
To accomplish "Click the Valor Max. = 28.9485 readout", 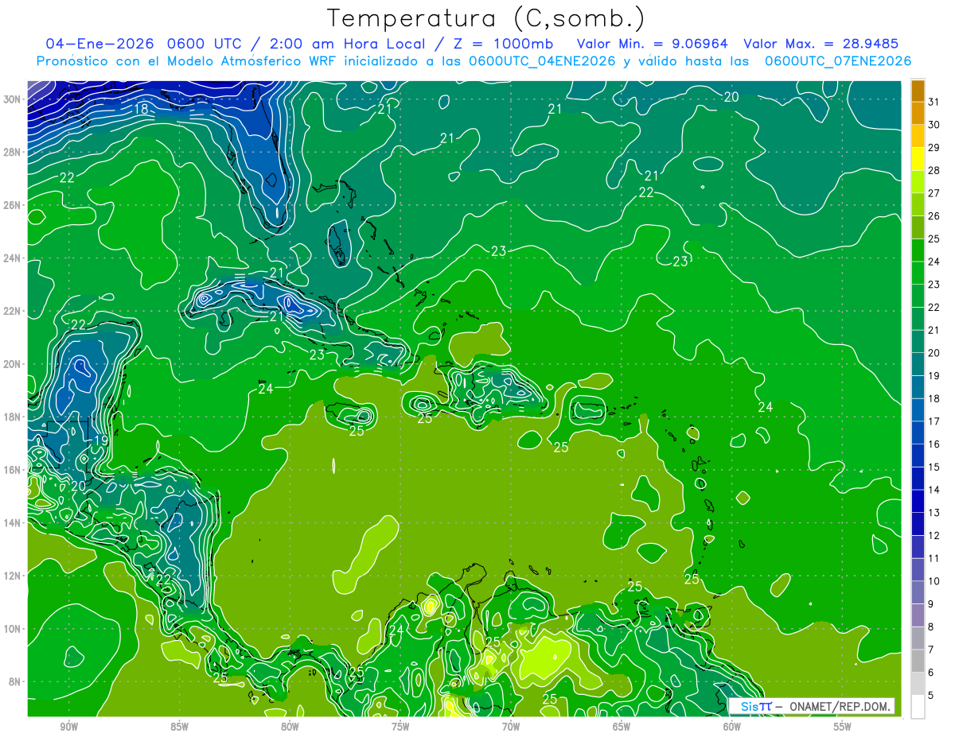I will tap(821, 43).
